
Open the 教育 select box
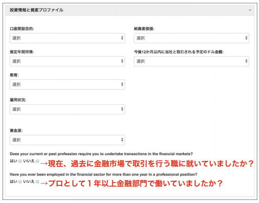67,84
